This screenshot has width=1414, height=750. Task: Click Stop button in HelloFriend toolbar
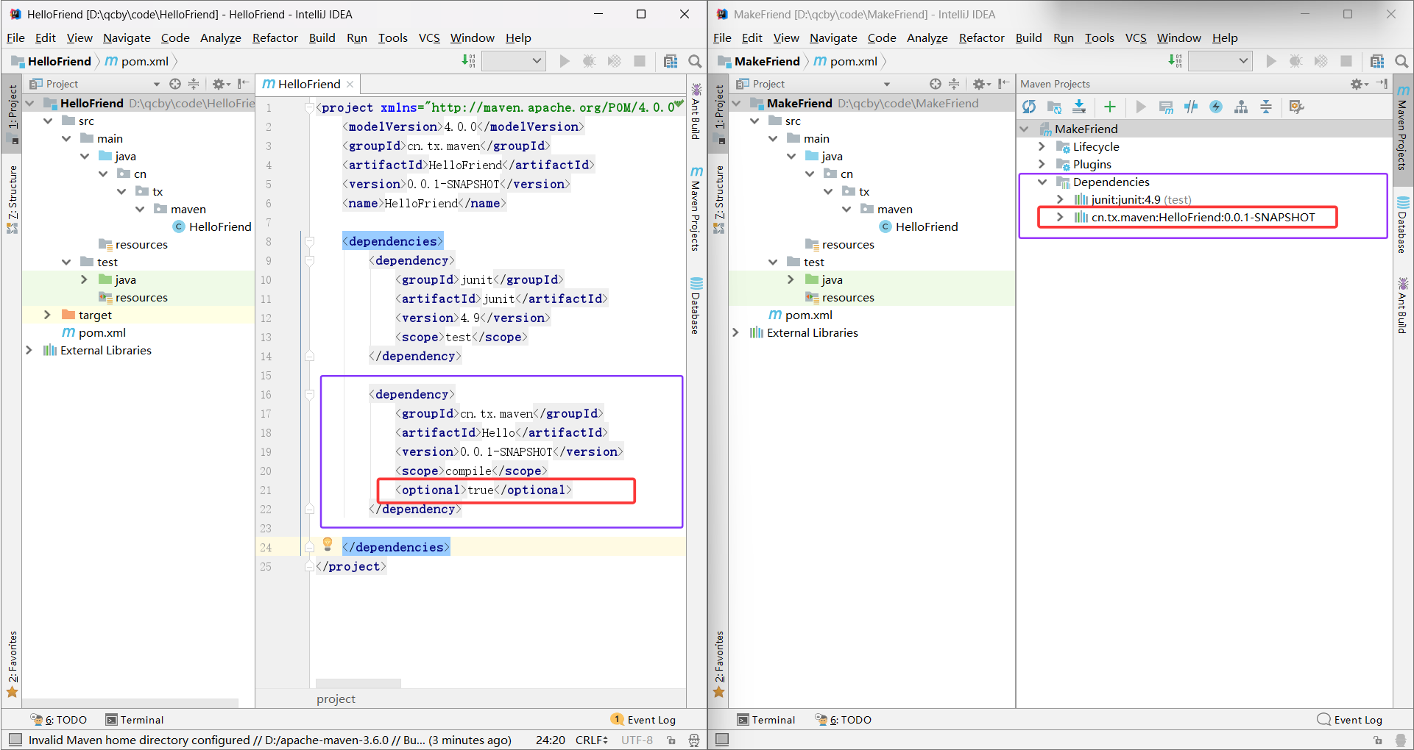tap(640, 61)
